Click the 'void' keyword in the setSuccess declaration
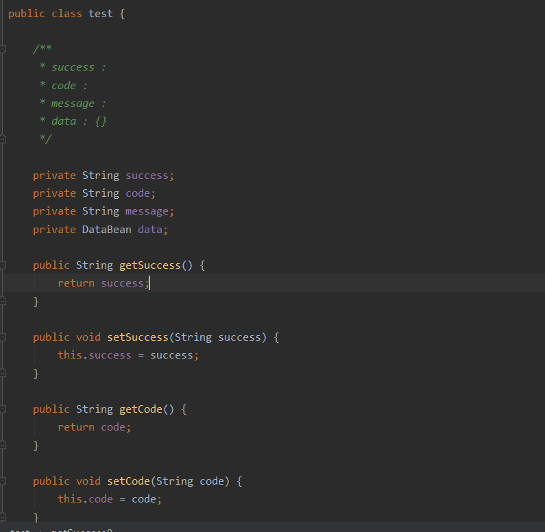The width and height of the screenshot is (545, 532). pos(88,337)
